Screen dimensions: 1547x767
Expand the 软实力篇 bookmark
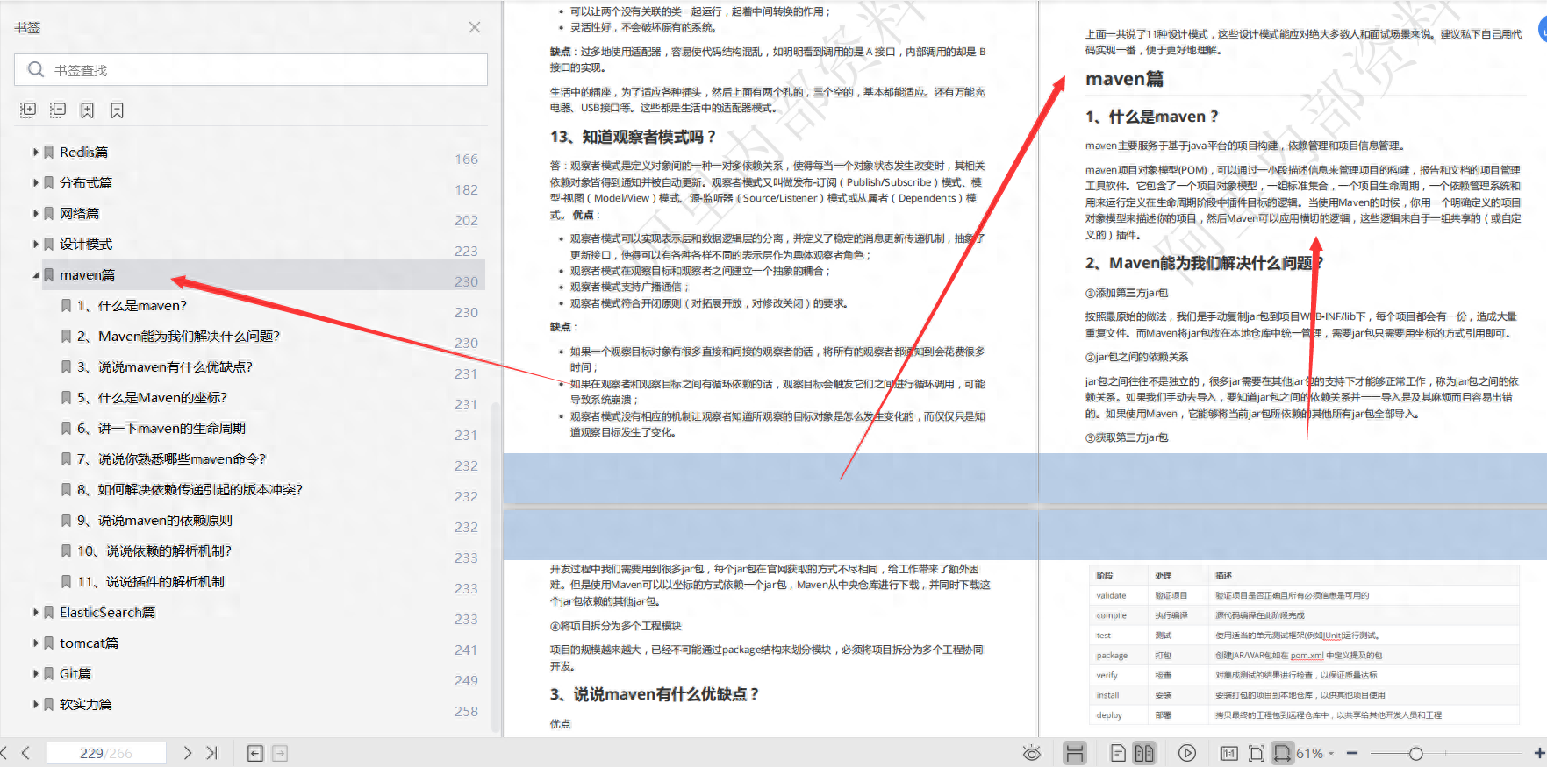[36, 704]
